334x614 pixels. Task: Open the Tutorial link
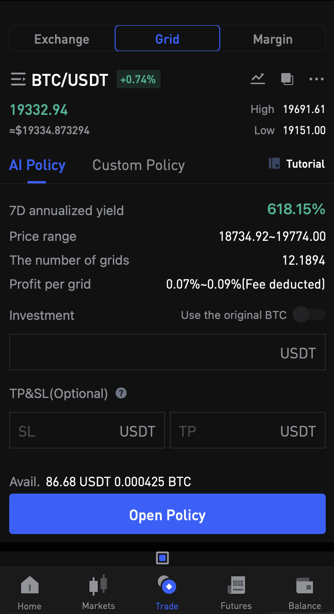pos(305,164)
